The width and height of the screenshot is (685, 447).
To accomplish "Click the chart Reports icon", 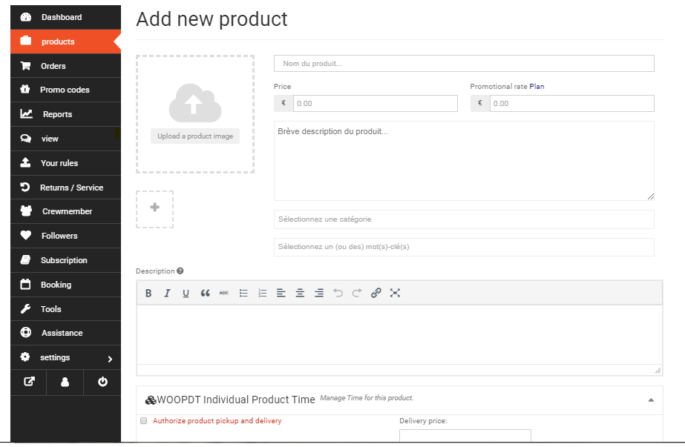I will point(26,114).
